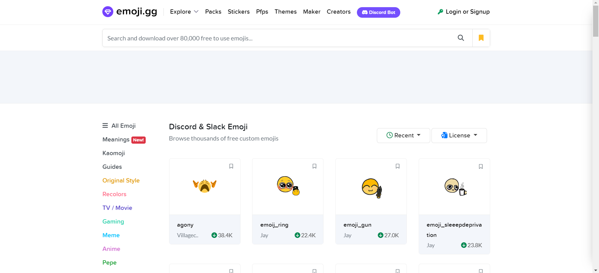Open the emoij_ring emoji image
Image resolution: width=599 pixels, height=273 pixels.
pos(288,186)
